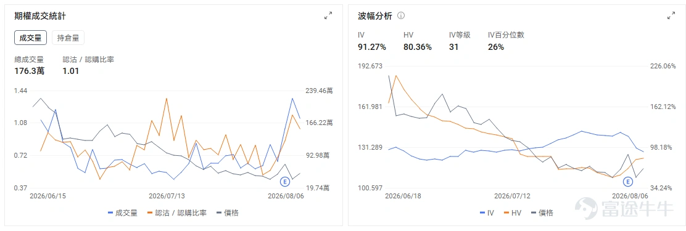Click the 認沽 / 認購比率 stat label

tap(88, 60)
